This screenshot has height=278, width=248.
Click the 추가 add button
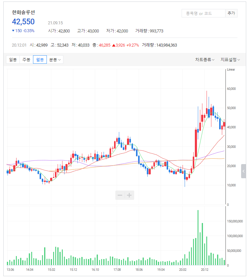[x=231, y=13]
